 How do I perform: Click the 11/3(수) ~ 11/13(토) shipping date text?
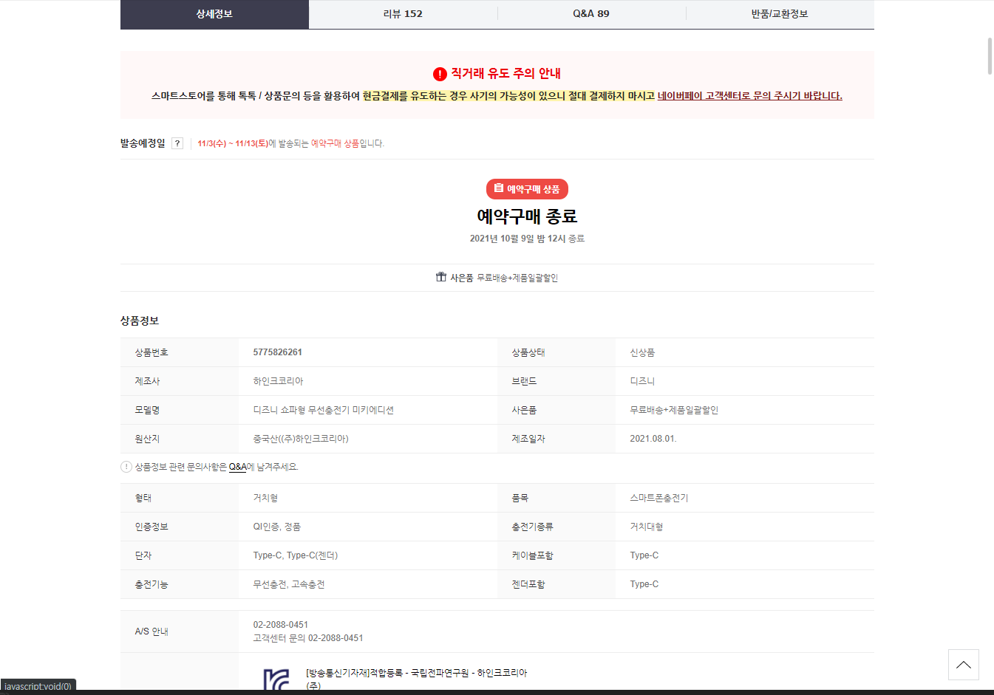(x=233, y=143)
